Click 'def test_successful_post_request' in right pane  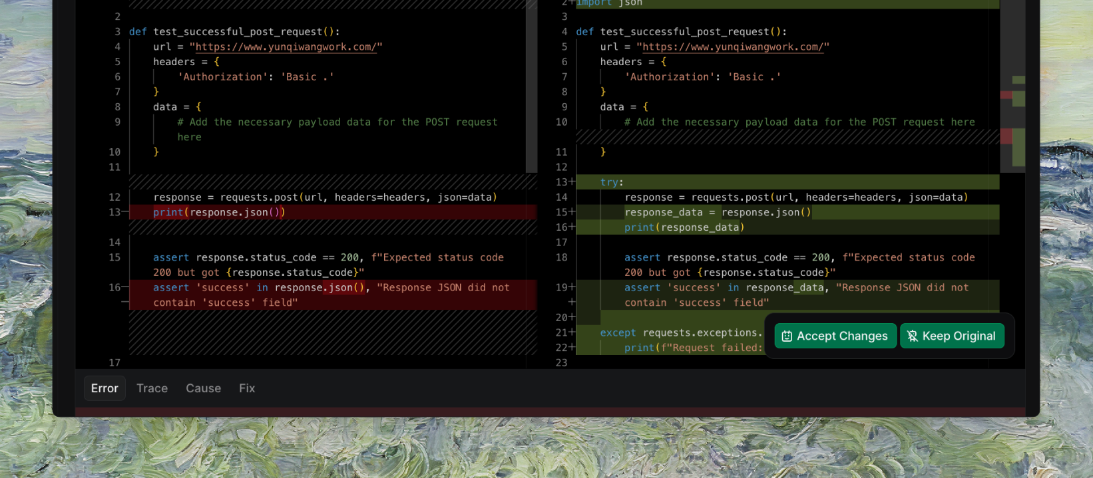[x=681, y=32]
